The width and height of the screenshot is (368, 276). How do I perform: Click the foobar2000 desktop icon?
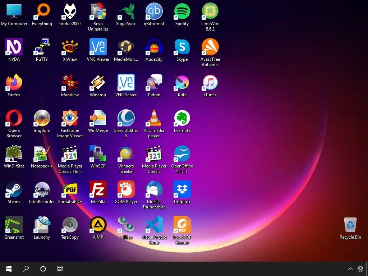[70, 11]
